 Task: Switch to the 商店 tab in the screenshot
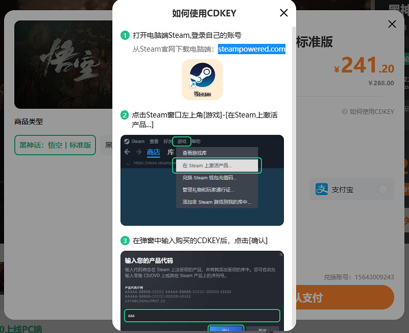click(x=154, y=152)
